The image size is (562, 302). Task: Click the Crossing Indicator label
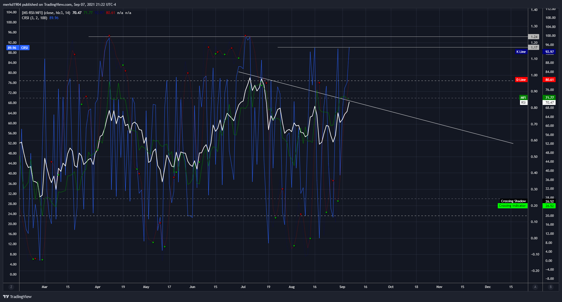(x=512, y=206)
